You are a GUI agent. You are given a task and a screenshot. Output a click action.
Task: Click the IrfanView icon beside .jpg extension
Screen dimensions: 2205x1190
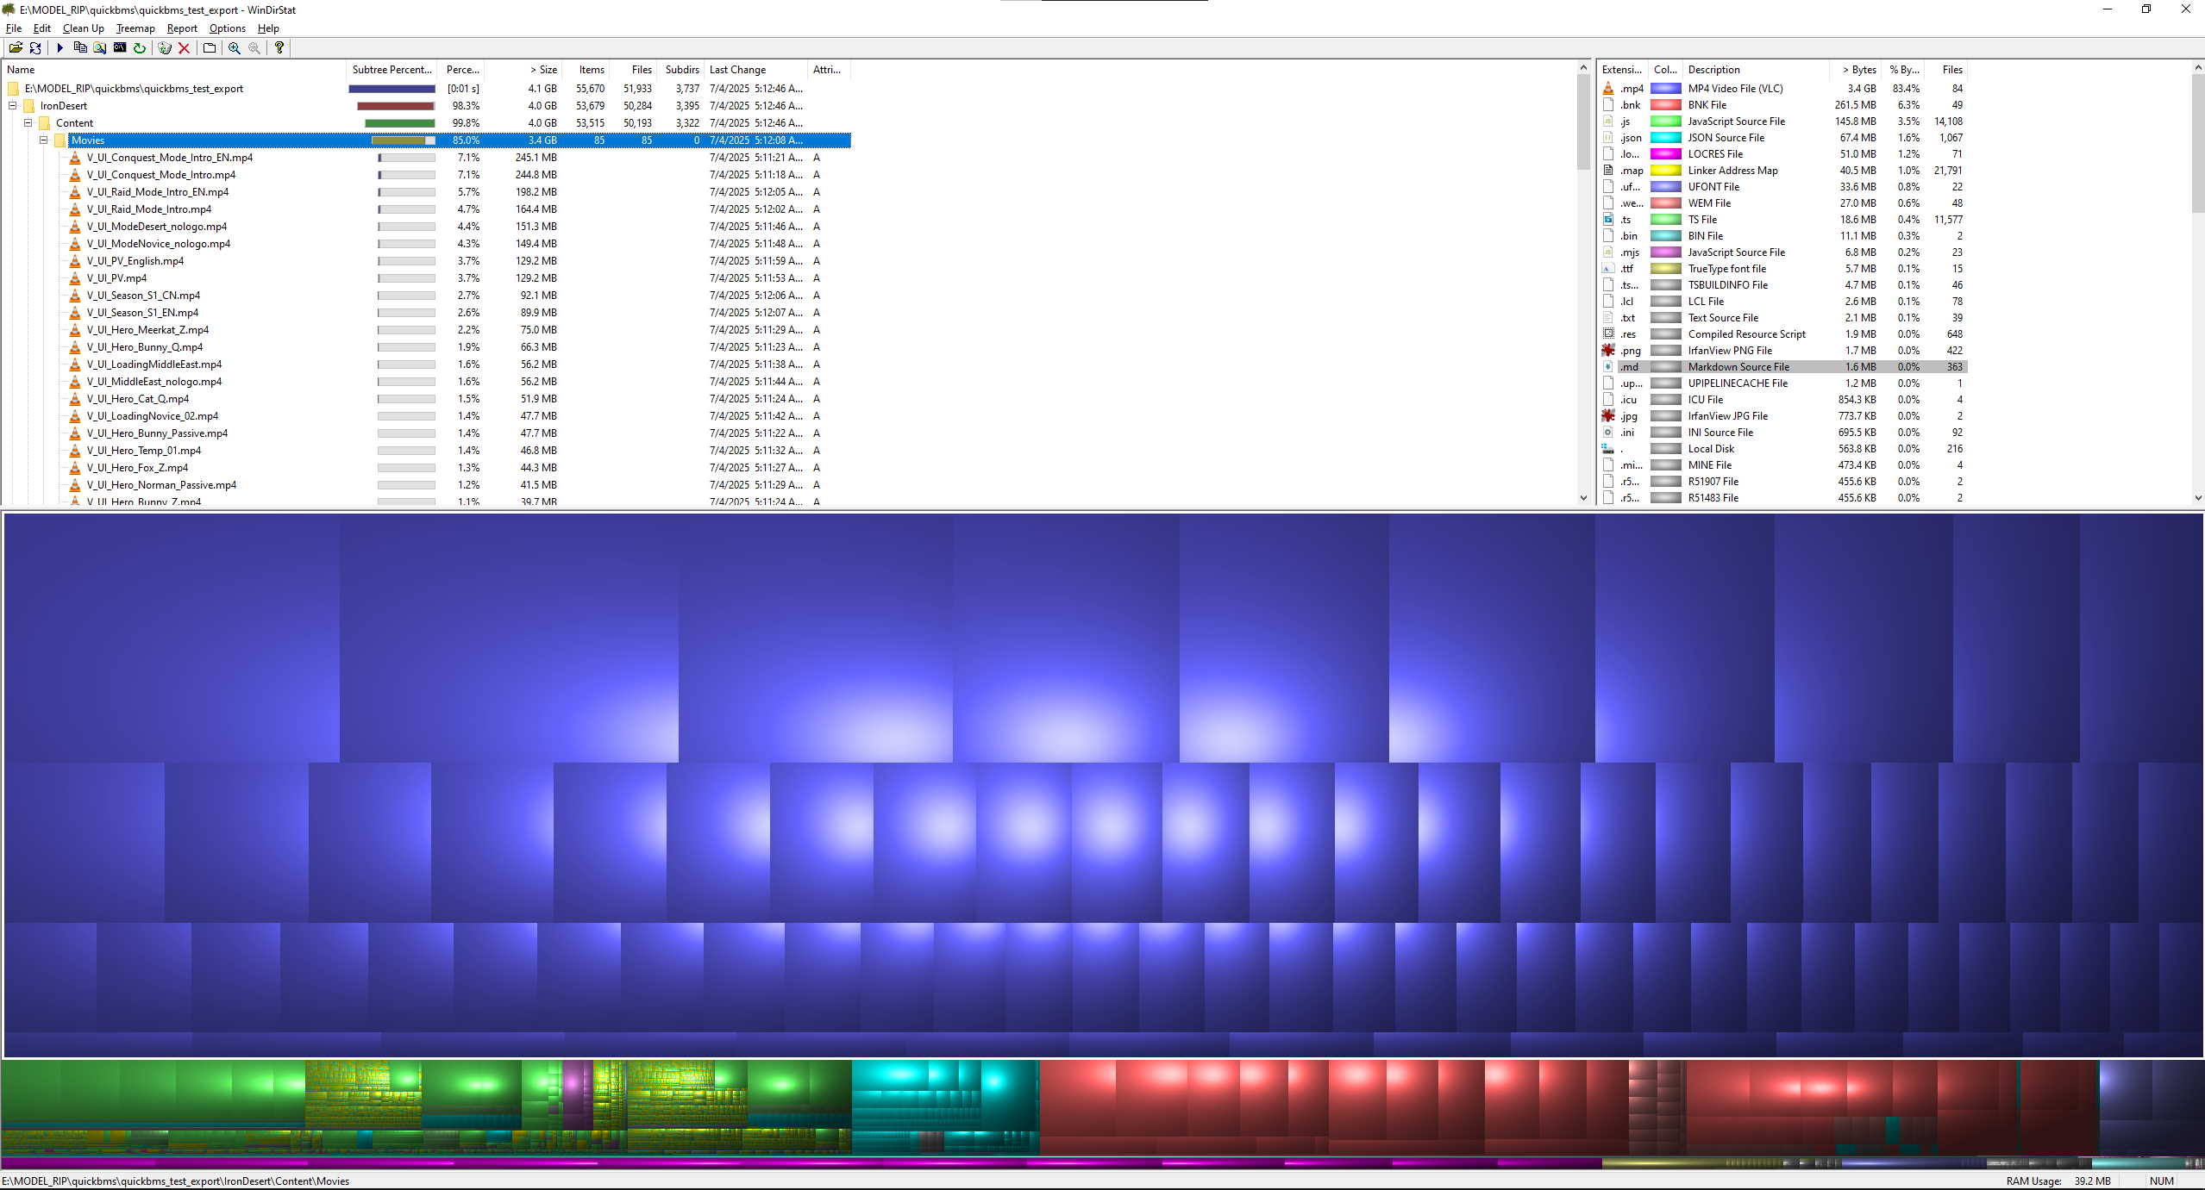coord(1608,416)
